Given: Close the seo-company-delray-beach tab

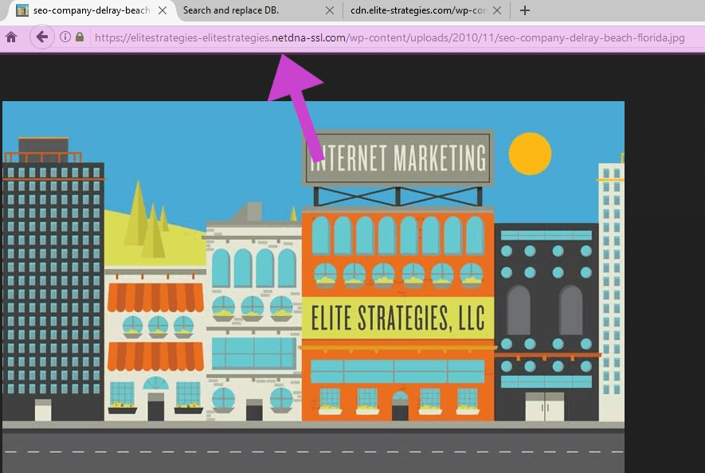Looking at the screenshot, I should click(163, 10).
